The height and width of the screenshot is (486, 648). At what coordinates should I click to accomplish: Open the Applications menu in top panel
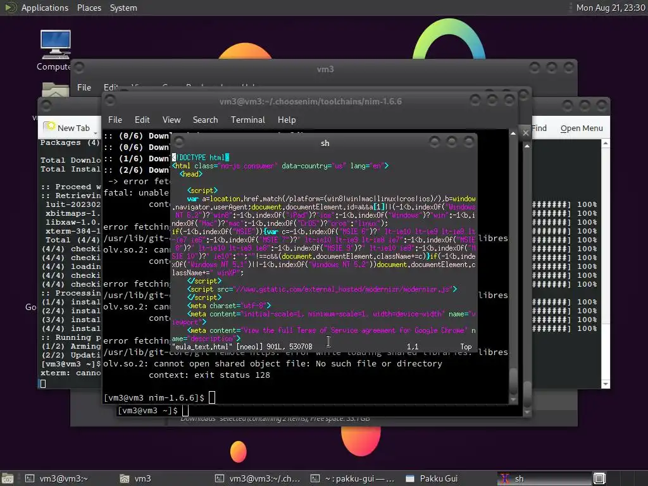45,8
